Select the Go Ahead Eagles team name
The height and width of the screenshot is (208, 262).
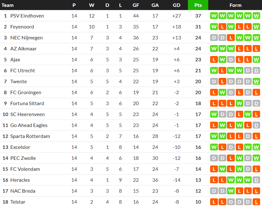point(29,125)
